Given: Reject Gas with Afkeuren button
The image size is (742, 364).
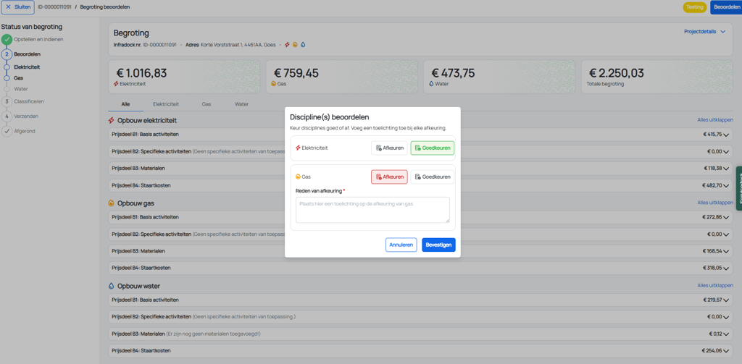Looking at the screenshot, I should click(389, 177).
